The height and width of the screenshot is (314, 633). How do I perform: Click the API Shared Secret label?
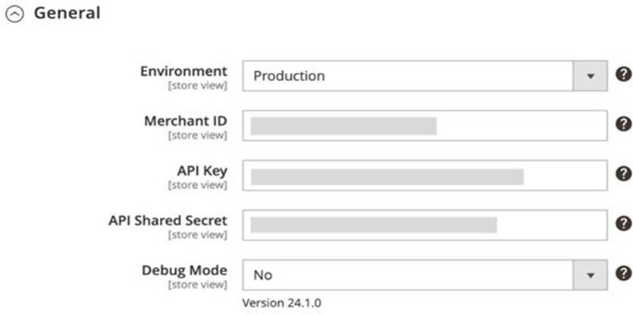point(168,221)
